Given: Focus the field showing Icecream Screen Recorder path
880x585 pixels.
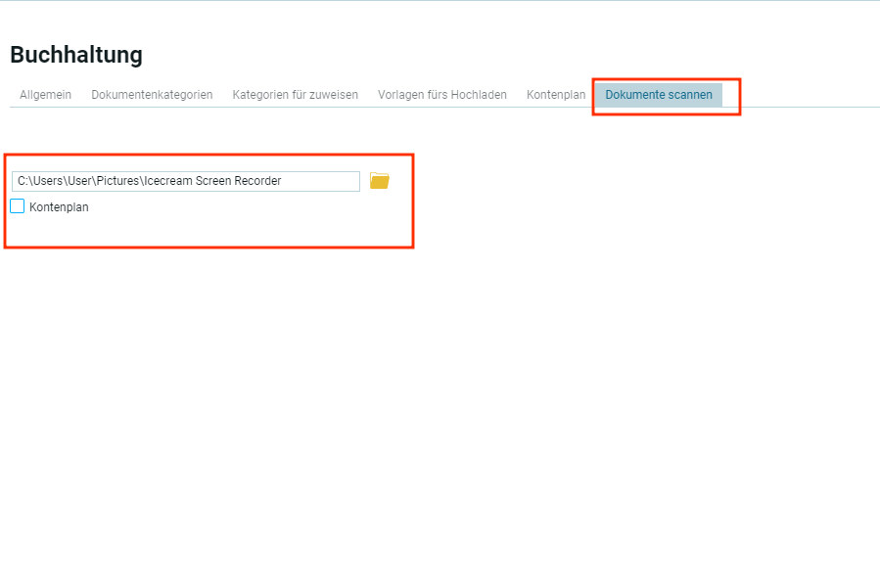Looking at the screenshot, I should (x=186, y=181).
